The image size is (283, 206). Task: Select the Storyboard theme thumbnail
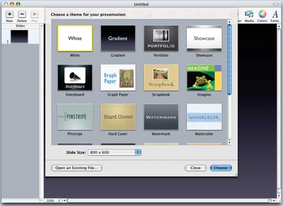[x=75, y=78]
